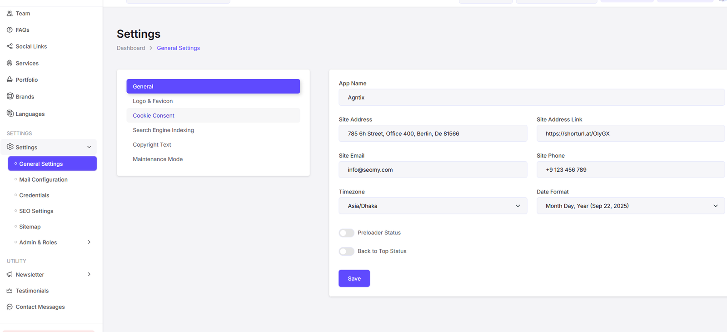
Task: Go to Dashboard via breadcrumb link
Action: point(131,48)
